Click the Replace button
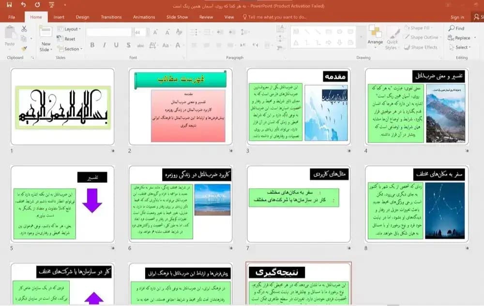This screenshot has height=306, width=484. point(459,38)
